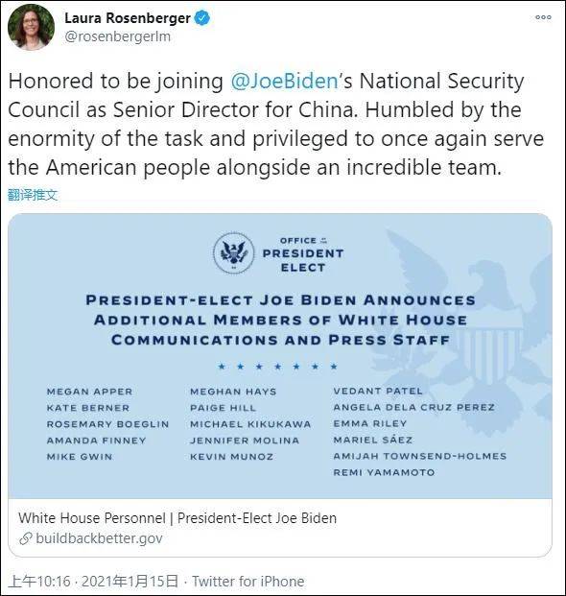This screenshot has height=596, width=566.
Task: Open the @JoeBiden mention
Action: pos(284,81)
